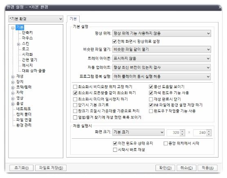The width and height of the screenshot is (227, 178).
Task: Enable 재생 완료시 닫기 checkbox
Action: (x=151, y=99)
